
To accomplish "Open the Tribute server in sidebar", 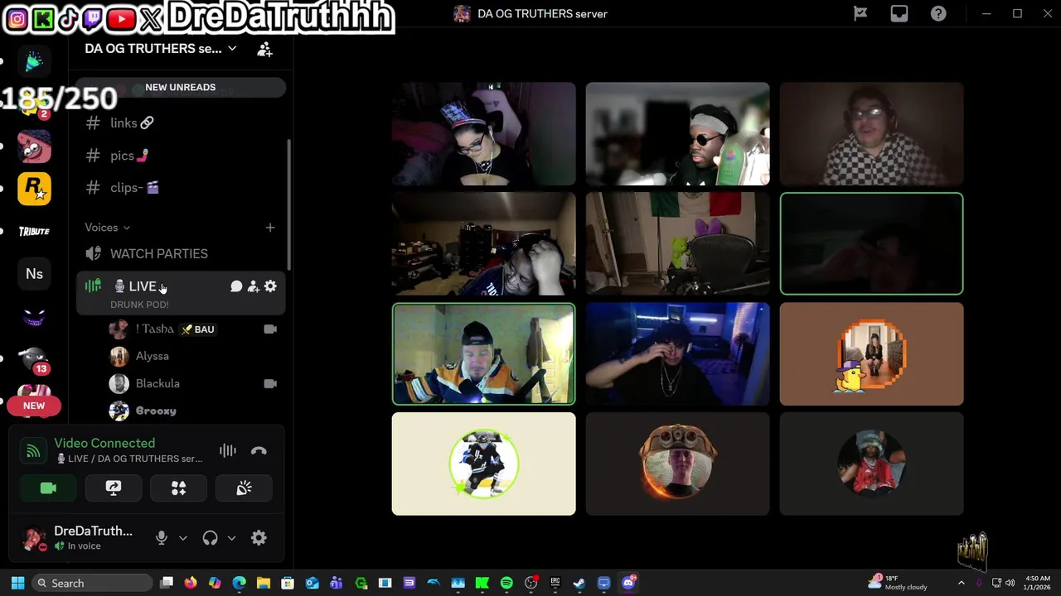I will (x=34, y=232).
